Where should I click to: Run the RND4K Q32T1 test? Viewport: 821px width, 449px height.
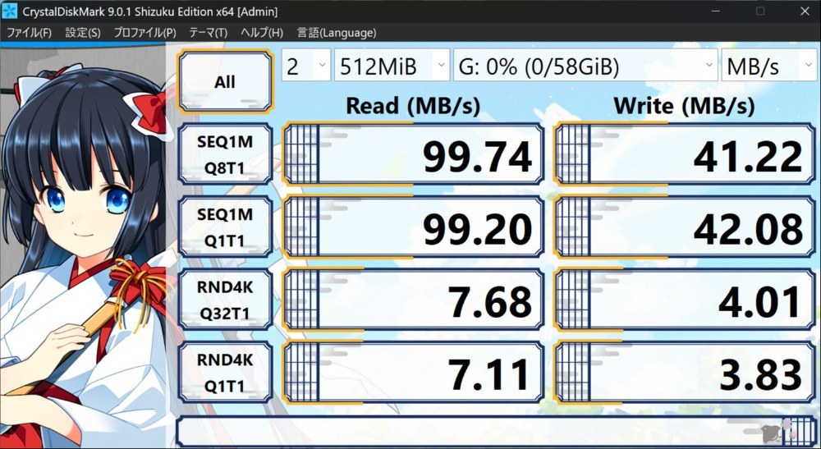point(225,300)
